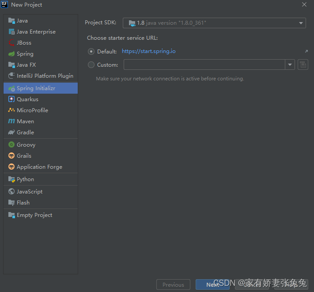Choose the Java Enterprise project type
This screenshot has width=314, height=292.
click(x=41, y=32)
